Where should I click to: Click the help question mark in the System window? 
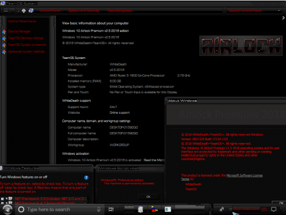[x=283, y=18]
